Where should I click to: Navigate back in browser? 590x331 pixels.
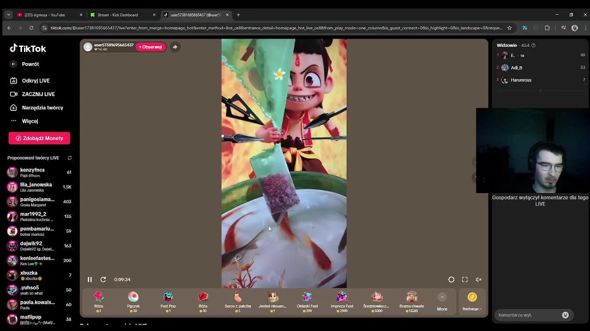pyautogui.click(x=9, y=28)
